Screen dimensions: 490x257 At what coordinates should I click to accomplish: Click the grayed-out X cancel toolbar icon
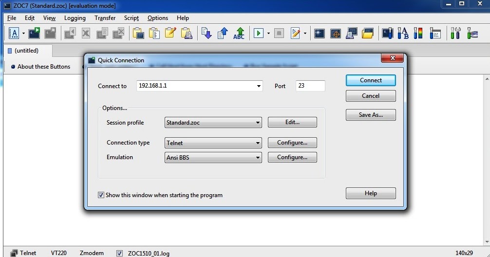[86, 33]
